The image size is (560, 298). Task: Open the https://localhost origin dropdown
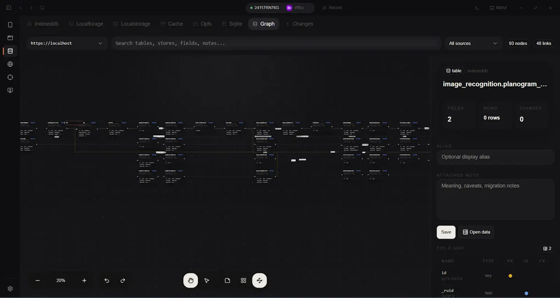(x=66, y=43)
